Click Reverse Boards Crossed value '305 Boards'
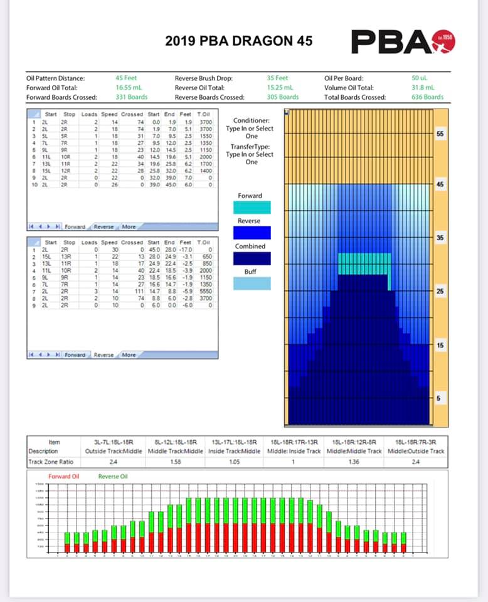The width and height of the screenshot is (488, 602). [283, 97]
